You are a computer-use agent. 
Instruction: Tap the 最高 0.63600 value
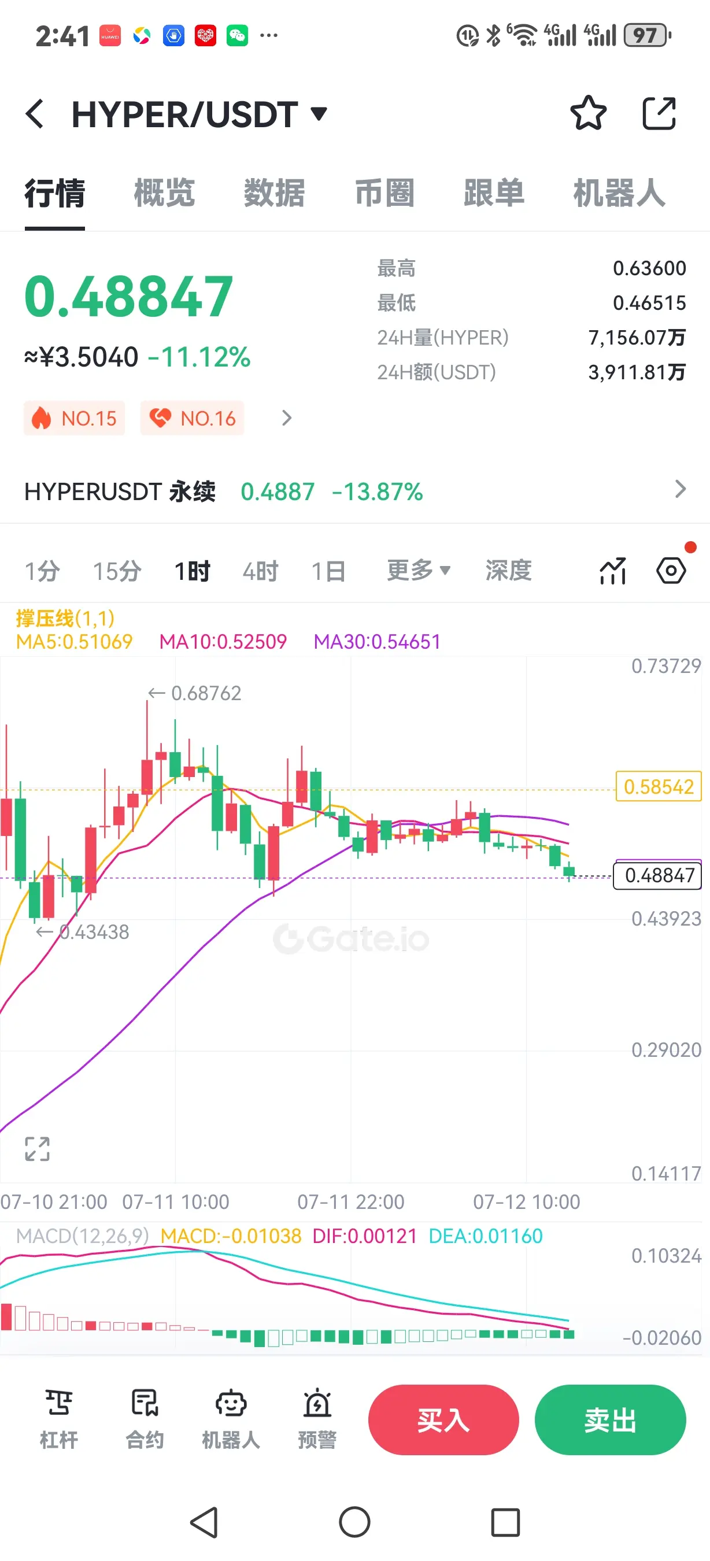(649, 268)
